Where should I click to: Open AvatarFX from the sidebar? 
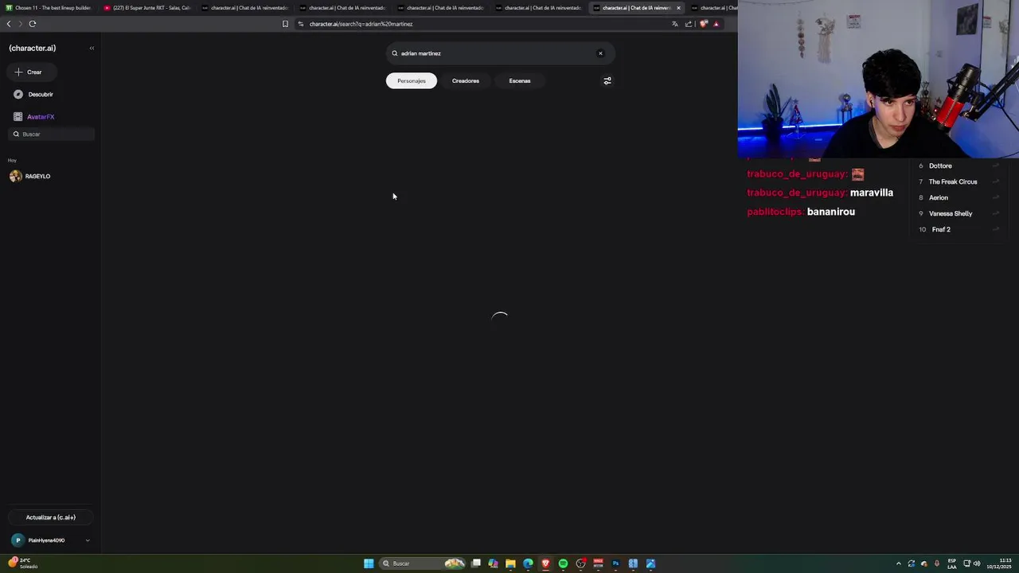pyautogui.click(x=34, y=116)
